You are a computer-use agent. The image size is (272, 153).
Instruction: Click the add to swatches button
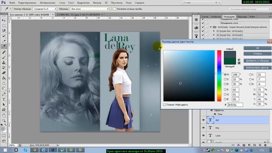257,60
